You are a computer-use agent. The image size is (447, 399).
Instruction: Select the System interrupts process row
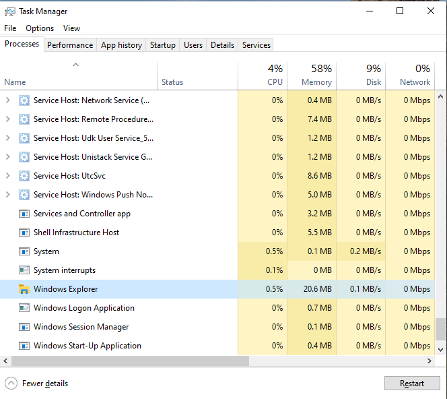(217, 270)
